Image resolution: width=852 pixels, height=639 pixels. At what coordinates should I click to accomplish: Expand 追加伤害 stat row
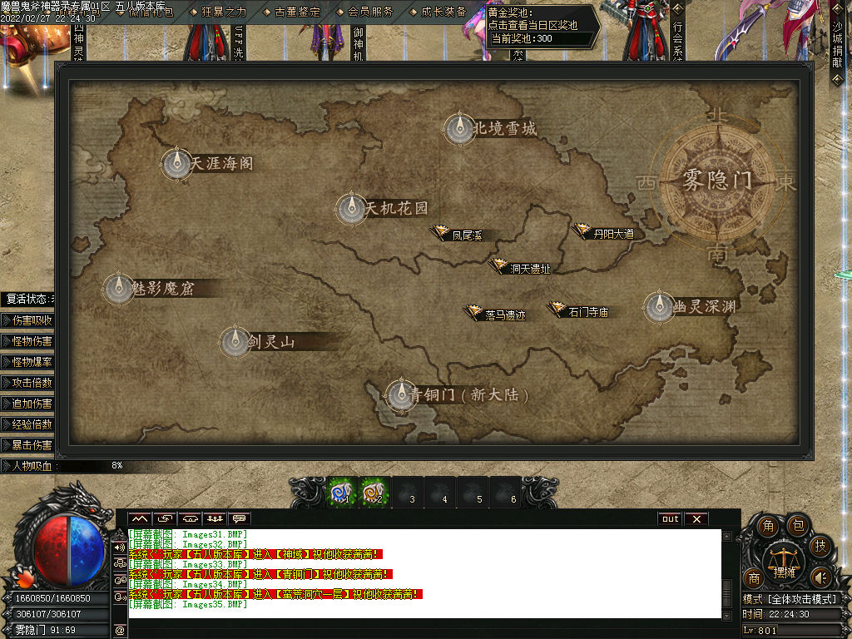pos(27,404)
